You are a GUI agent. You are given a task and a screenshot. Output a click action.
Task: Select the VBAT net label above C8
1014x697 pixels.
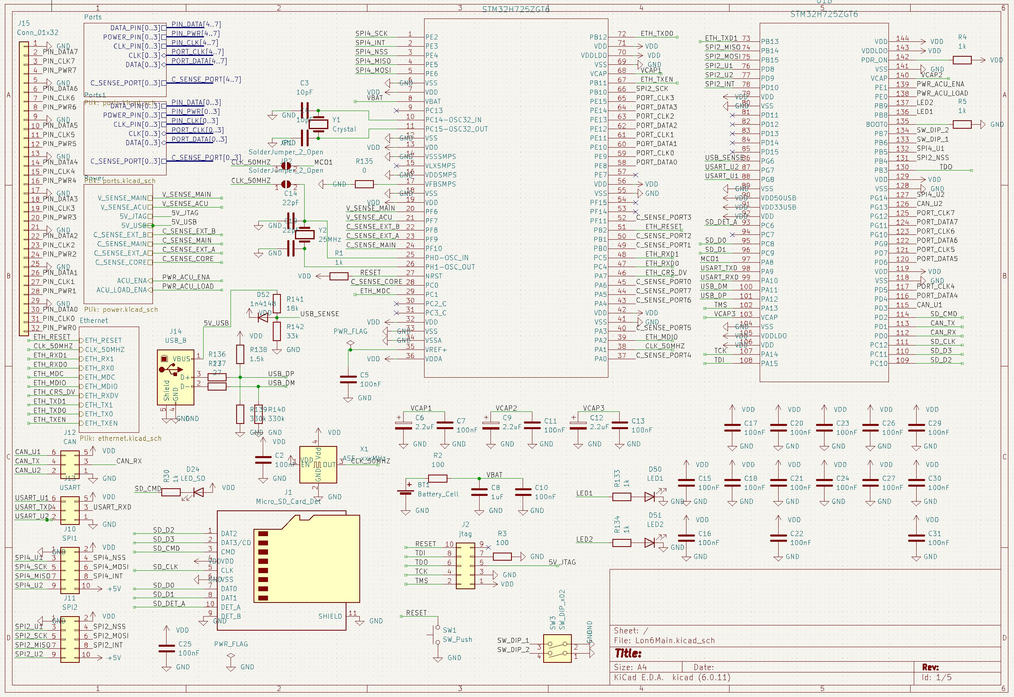point(495,474)
